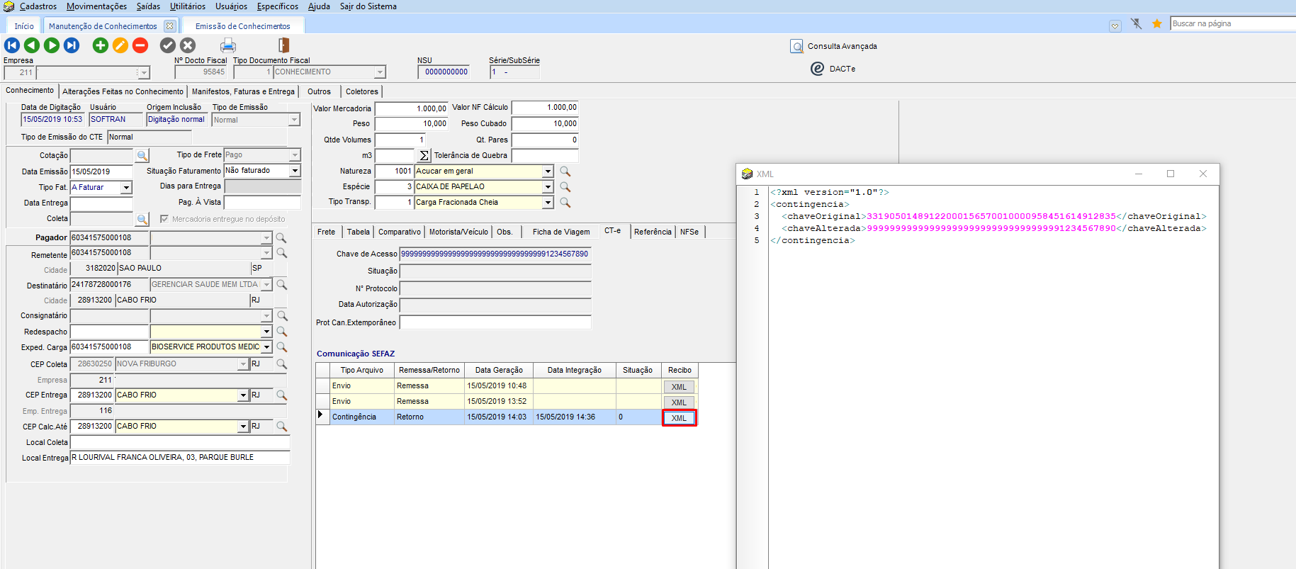1296x569 pixels.
Task: Open the Espécie CAIXA DE PAPELAO dropdown
Action: pyautogui.click(x=547, y=187)
